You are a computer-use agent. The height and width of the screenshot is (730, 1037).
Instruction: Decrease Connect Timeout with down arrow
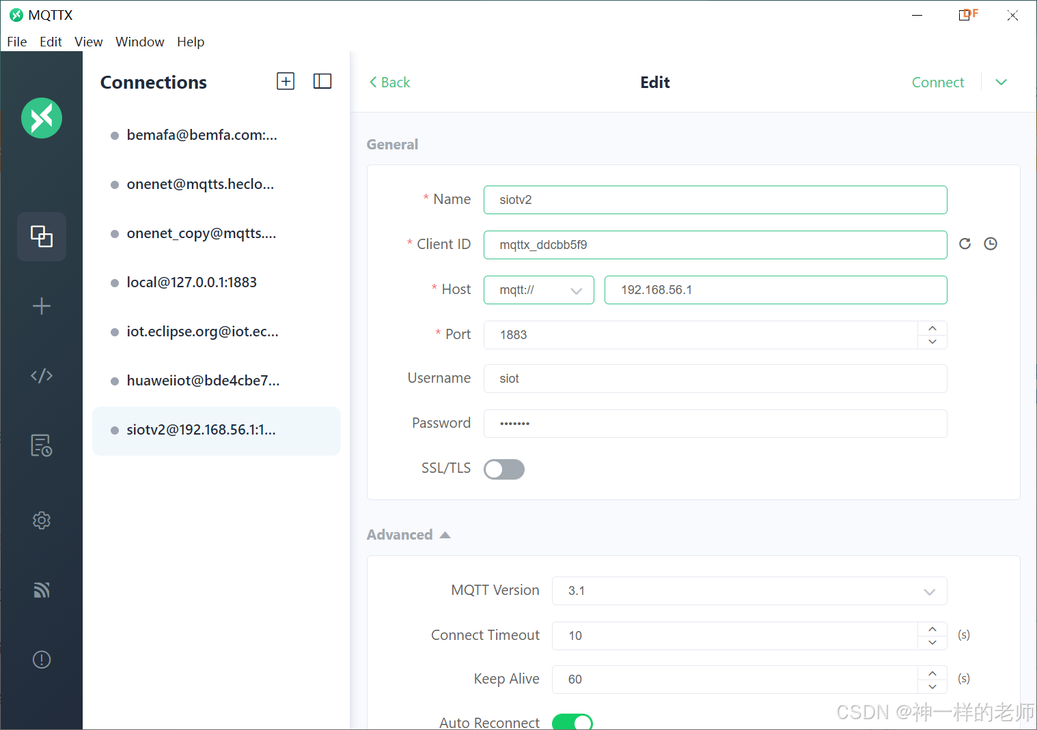pyautogui.click(x=932, y=643)
